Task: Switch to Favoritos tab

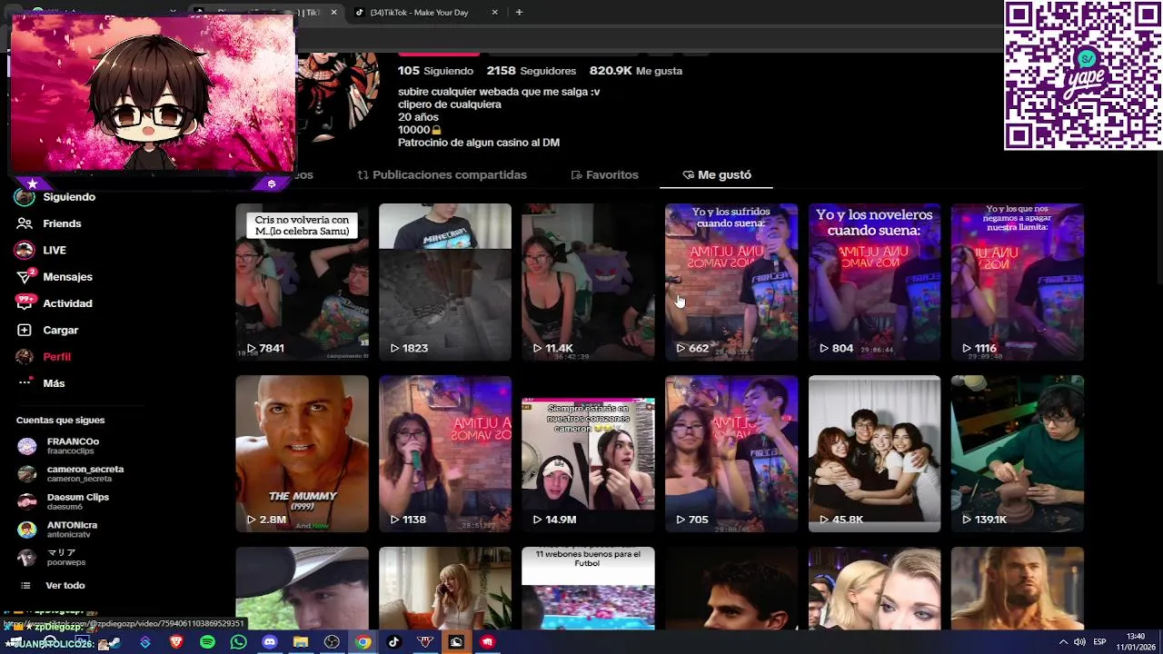Action: pyautogui.click(x=604, y=174)
